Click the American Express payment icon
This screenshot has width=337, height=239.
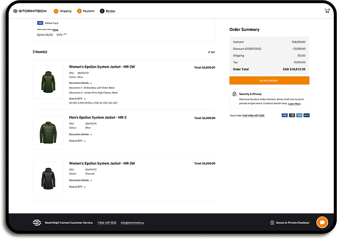pyautogui.click(x=299, y=115)
